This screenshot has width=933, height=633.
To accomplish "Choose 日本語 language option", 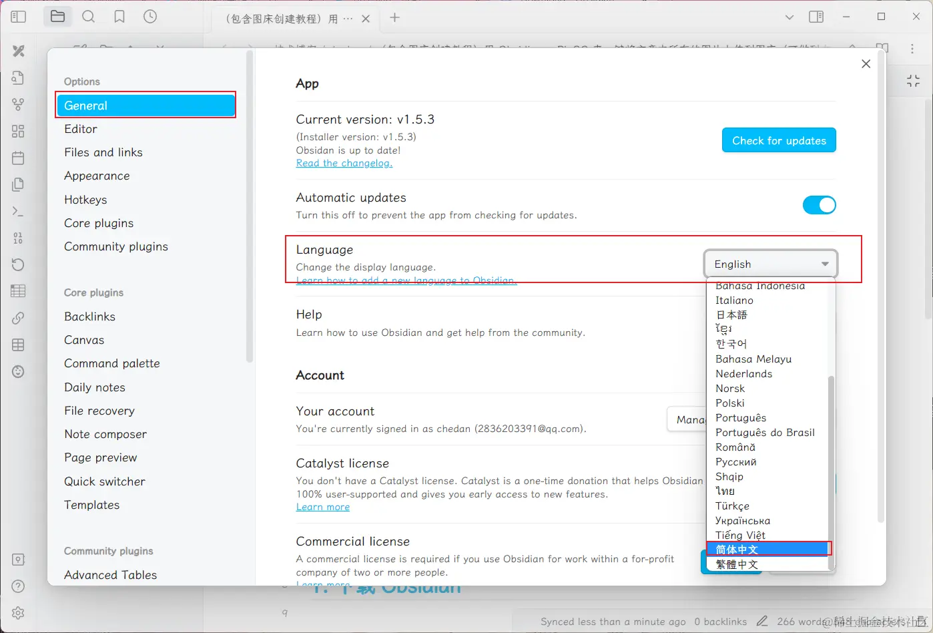I will point(767,314).
